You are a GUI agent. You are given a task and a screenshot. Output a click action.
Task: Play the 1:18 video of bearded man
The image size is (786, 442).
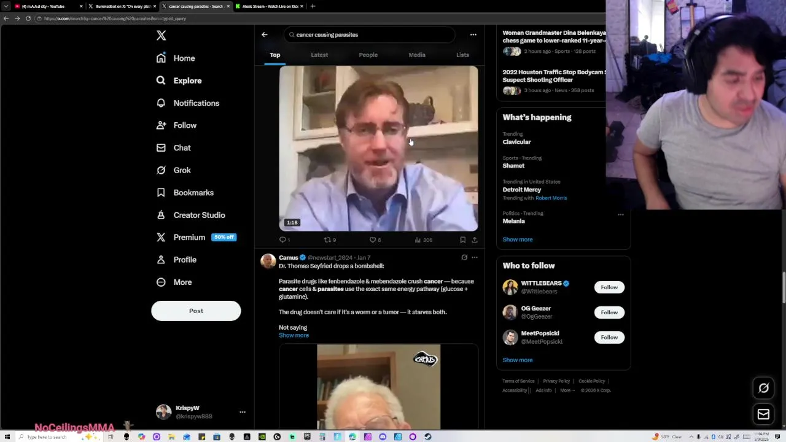pyautogui.click(x=378, y=149)
